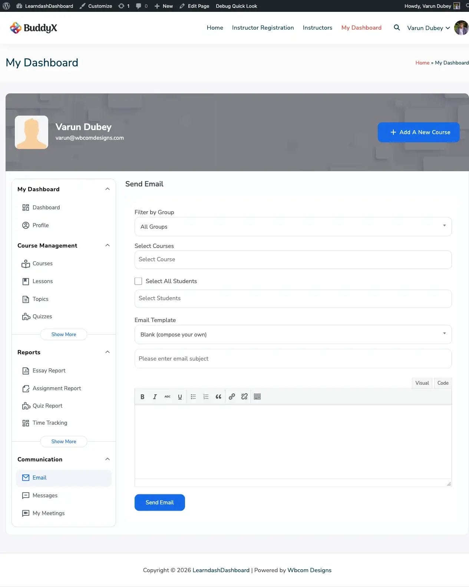Go to Home in main navigation

[x=215, y=28]
